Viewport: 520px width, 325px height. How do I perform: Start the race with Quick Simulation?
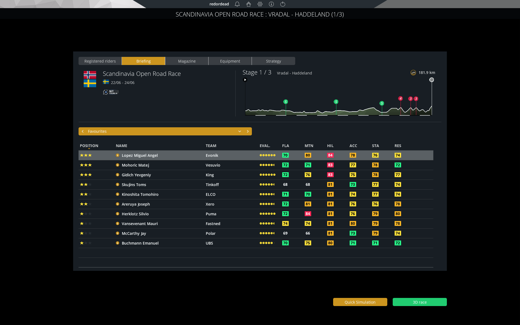360,302
